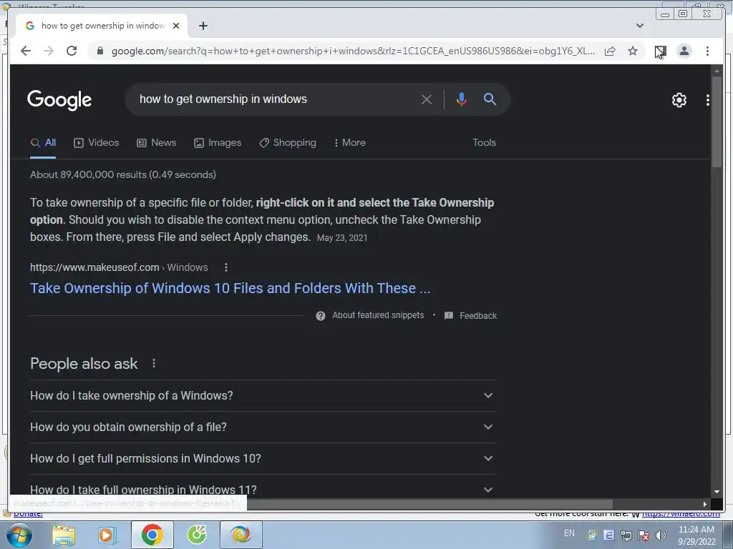Open search Tools options

pyautogui.click(x=484, y=143)
